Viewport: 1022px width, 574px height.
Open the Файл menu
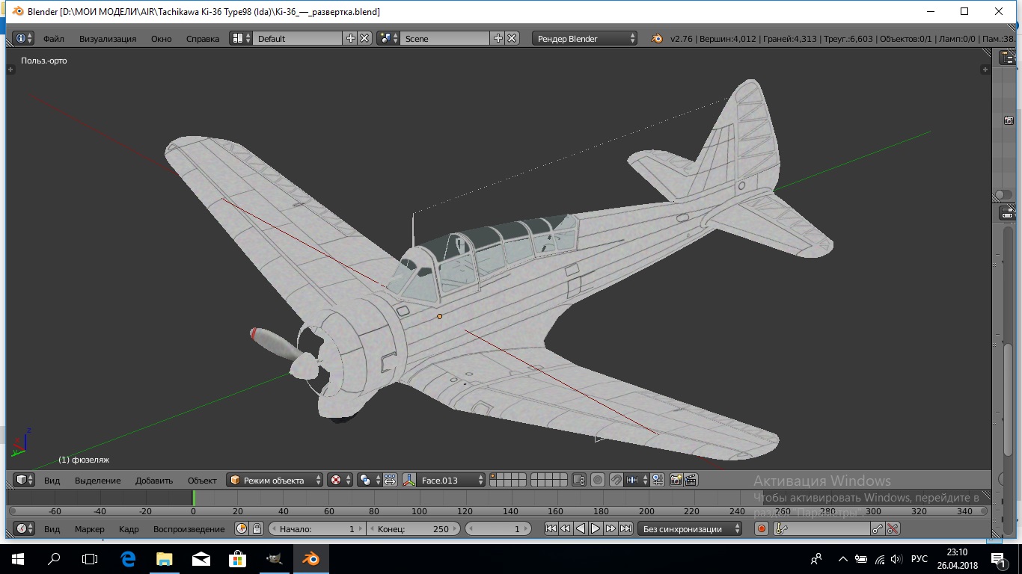[x=53, y=38]
